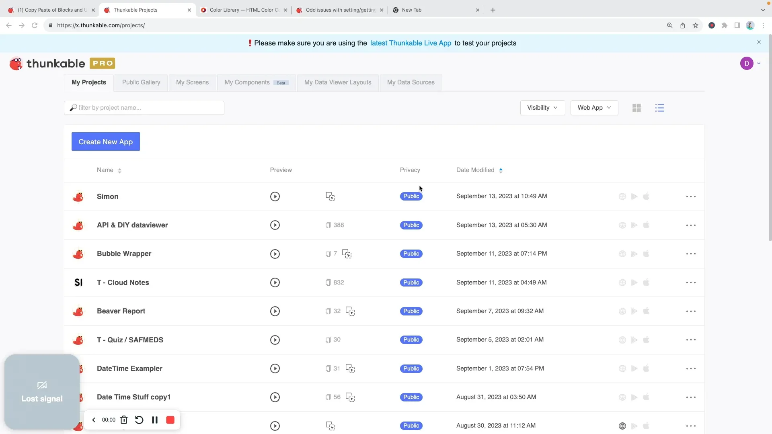Play live preview for Bubble Wrapper
The width and height of the screenshot is (772, 434).
pos(275,254)
